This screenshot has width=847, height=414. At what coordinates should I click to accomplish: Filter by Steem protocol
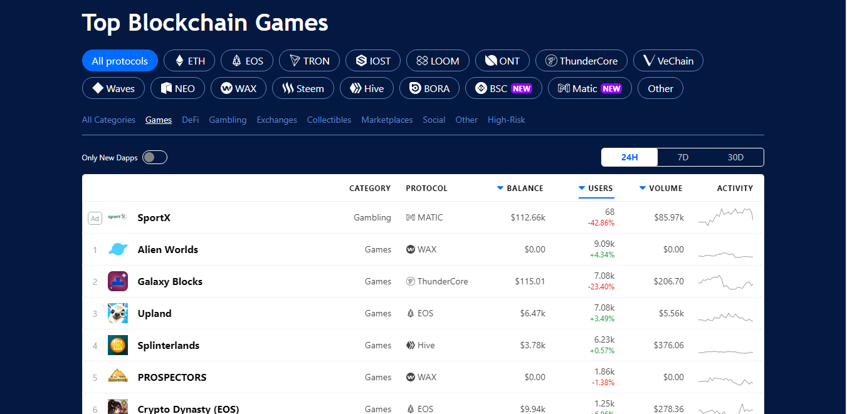point(303,88)
